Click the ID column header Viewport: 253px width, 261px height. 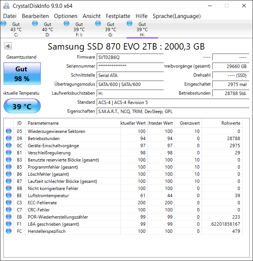click(19, 123)
